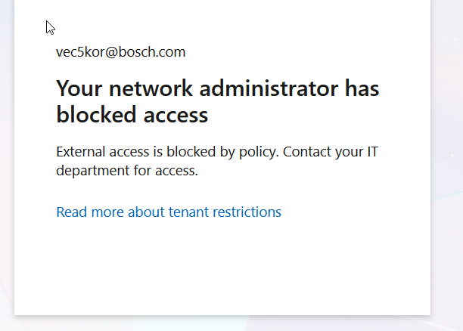Click the "department for access." text line
This screenshot has height=331, width=463.
(x=126, y=171)
